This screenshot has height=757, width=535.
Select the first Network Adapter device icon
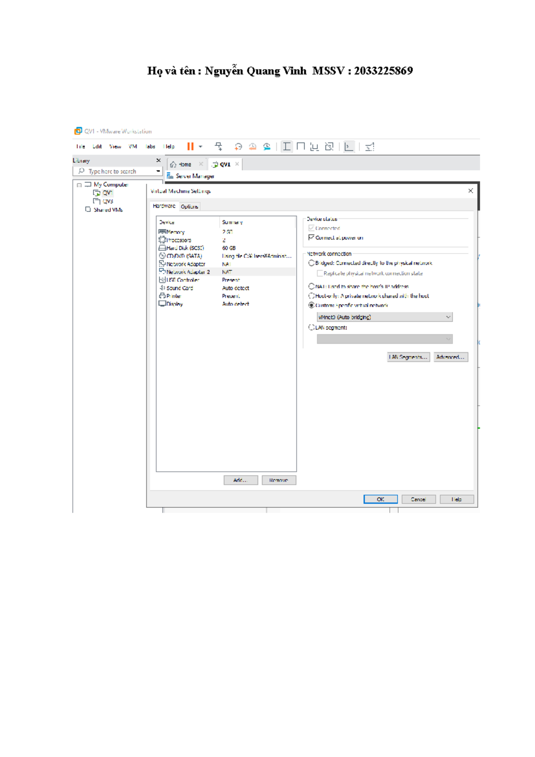click(162, 264)
